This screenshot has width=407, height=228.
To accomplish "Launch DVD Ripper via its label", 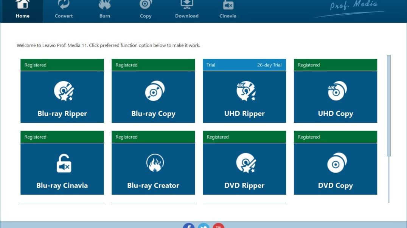I will [x=244, y=185].
